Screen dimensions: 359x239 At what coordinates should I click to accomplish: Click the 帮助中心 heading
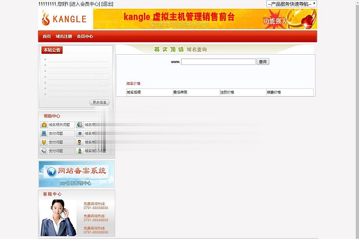[x=52, y=116]
